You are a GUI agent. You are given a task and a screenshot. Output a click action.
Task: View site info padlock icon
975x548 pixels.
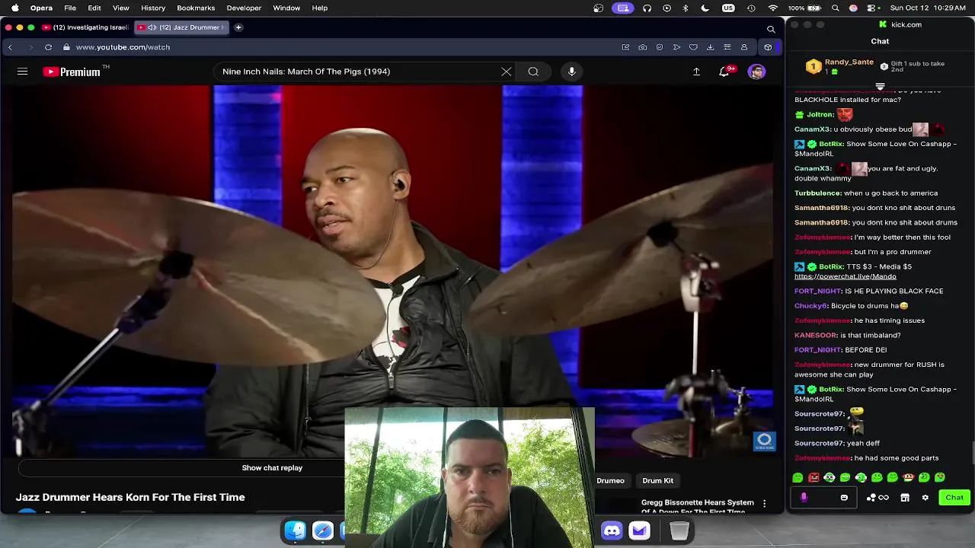[67, 47]
